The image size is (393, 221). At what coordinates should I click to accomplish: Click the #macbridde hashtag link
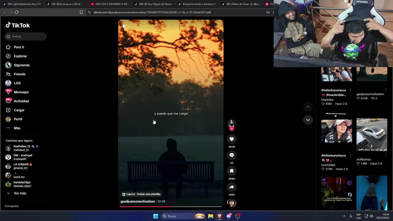[336, 95]
